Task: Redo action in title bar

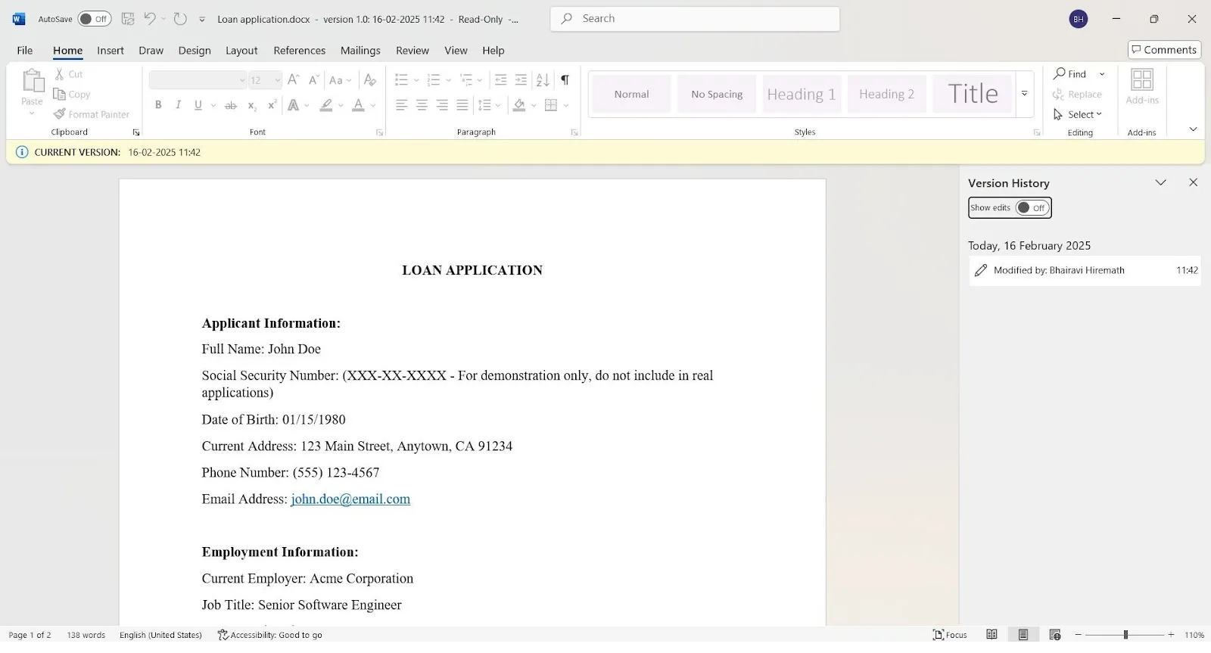Action: click(180, 19)
